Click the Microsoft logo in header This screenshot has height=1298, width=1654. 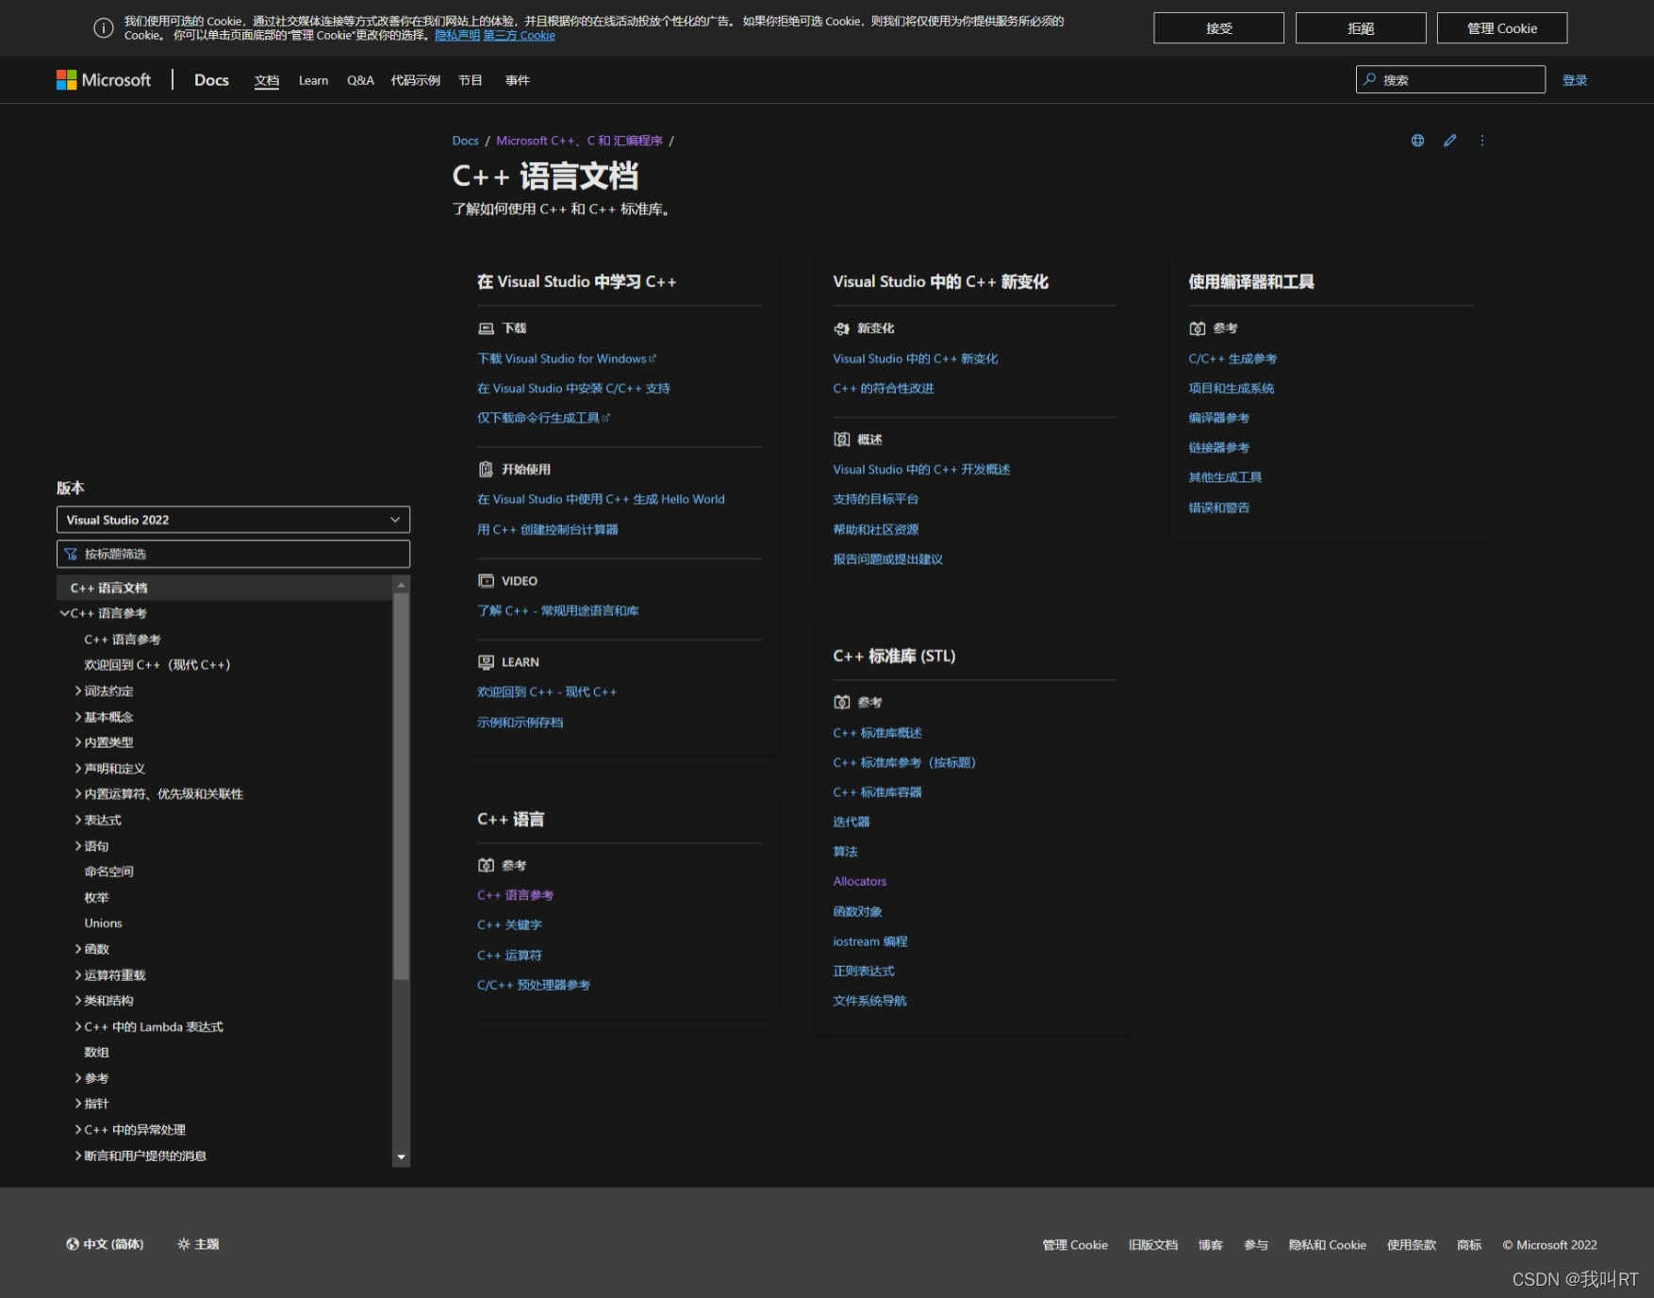pyautogui.click(x=104, y=80)
